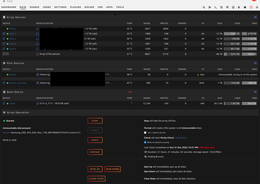Click the SPIN DOWN button

[112, 169]
